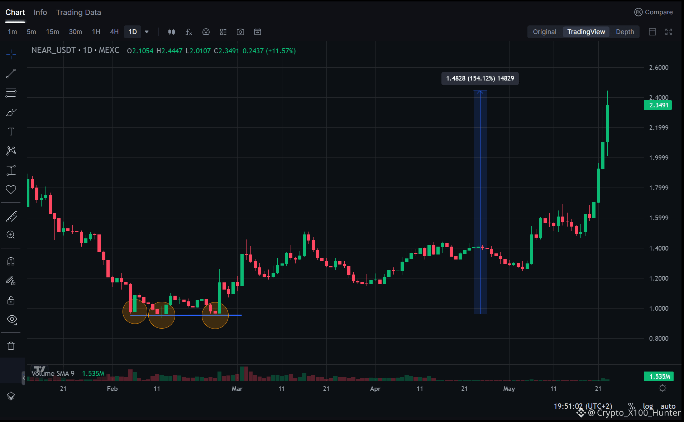The width and height of the screenshot is (684, 422).
Task: Toggle magnet mode for drawings
Action: pyautogui.click(x=11, y=261)
